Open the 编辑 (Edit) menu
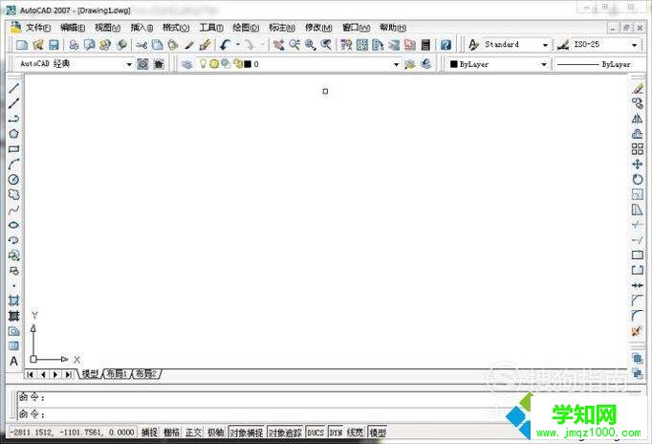The image size is (652, 444). (73, 28)
